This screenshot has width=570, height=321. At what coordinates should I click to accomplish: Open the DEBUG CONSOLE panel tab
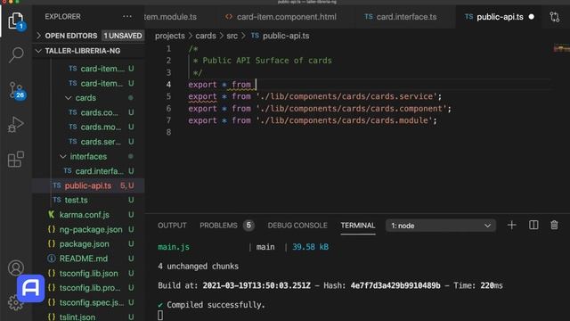(x=297, y=226)
